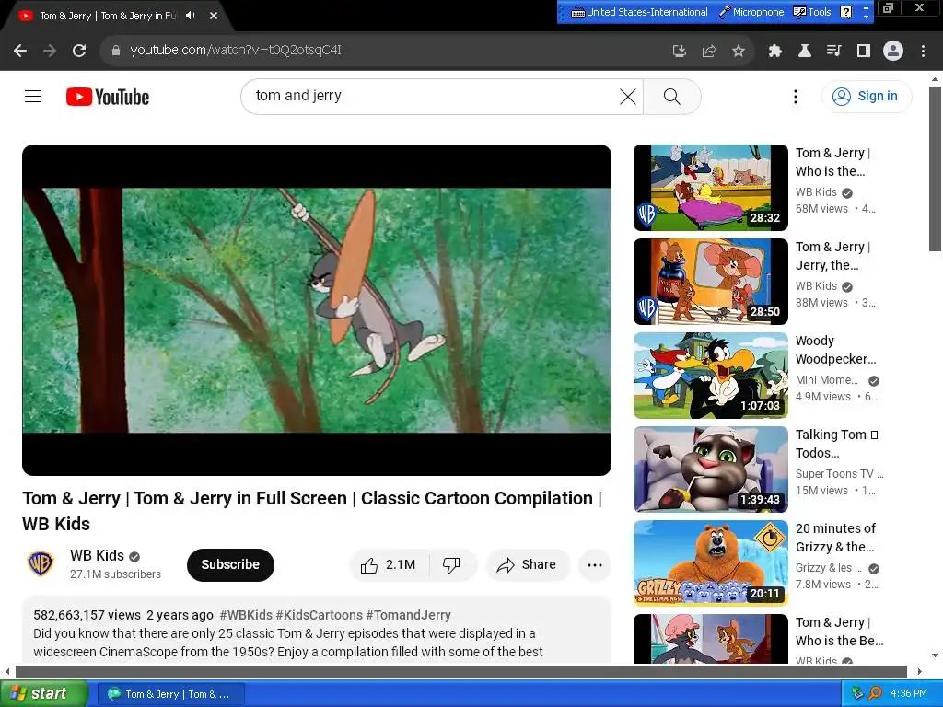Click language bar help question icon

pos(845,12)
